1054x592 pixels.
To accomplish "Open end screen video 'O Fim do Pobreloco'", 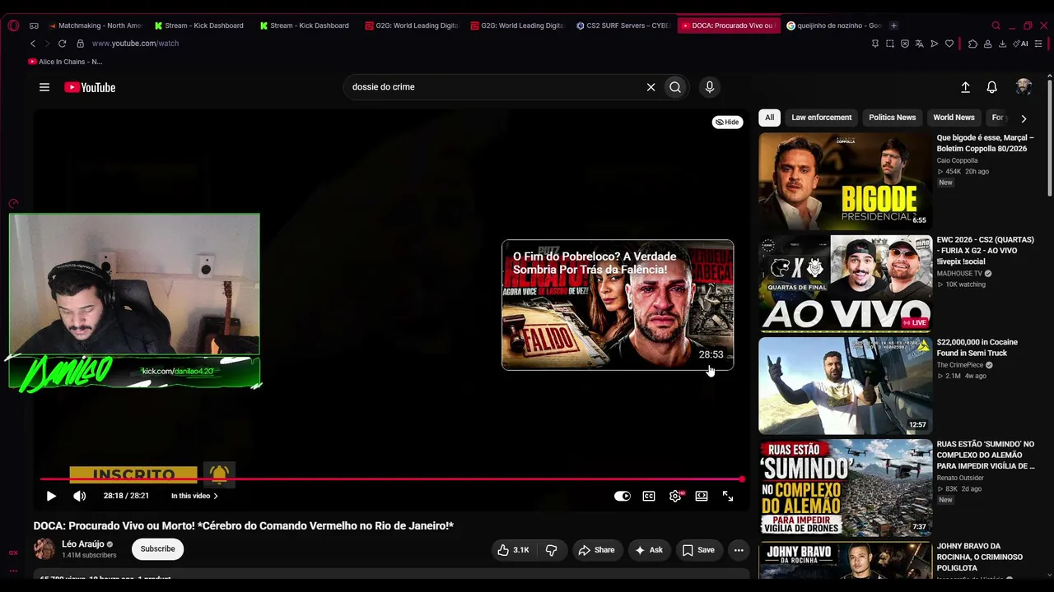I will 618,305.
